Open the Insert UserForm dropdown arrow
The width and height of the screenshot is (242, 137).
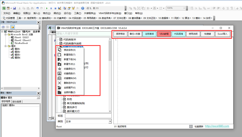click(11, 8)
